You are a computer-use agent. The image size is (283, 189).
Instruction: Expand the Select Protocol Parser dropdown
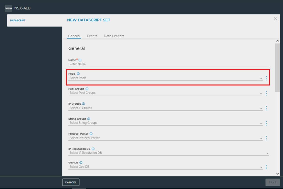(165, 138)
